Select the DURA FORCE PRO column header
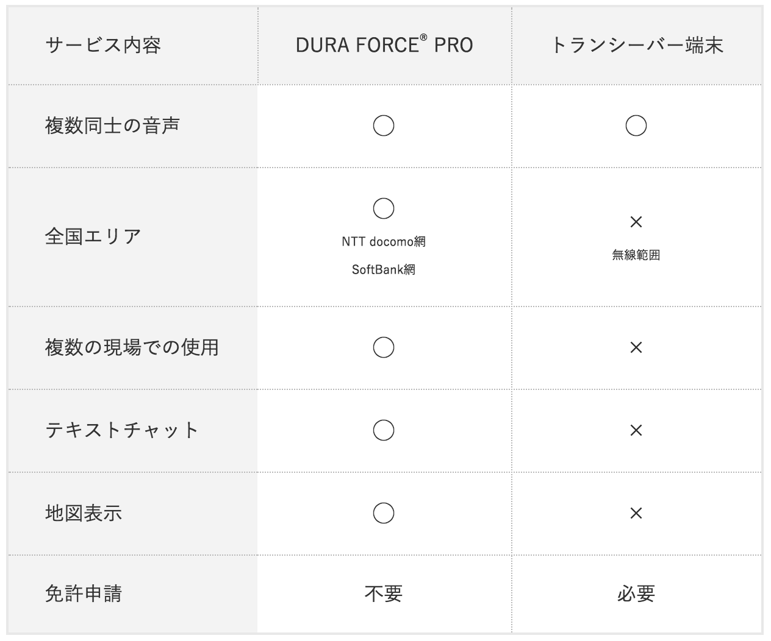The image size is (771, 641). (x=384, y=45)
